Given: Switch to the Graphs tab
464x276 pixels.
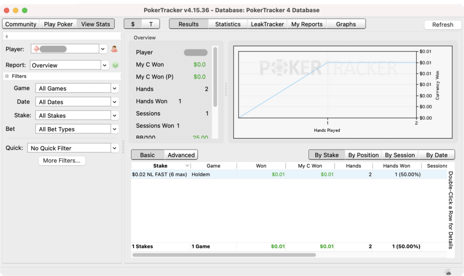Looking at the screenshot, I should [x=346, y=24].
